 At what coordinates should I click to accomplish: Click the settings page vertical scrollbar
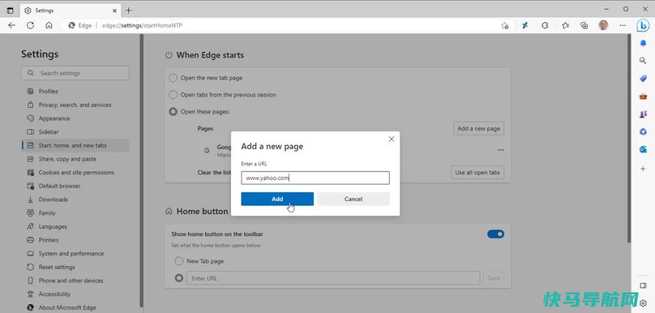coord(629,139)
